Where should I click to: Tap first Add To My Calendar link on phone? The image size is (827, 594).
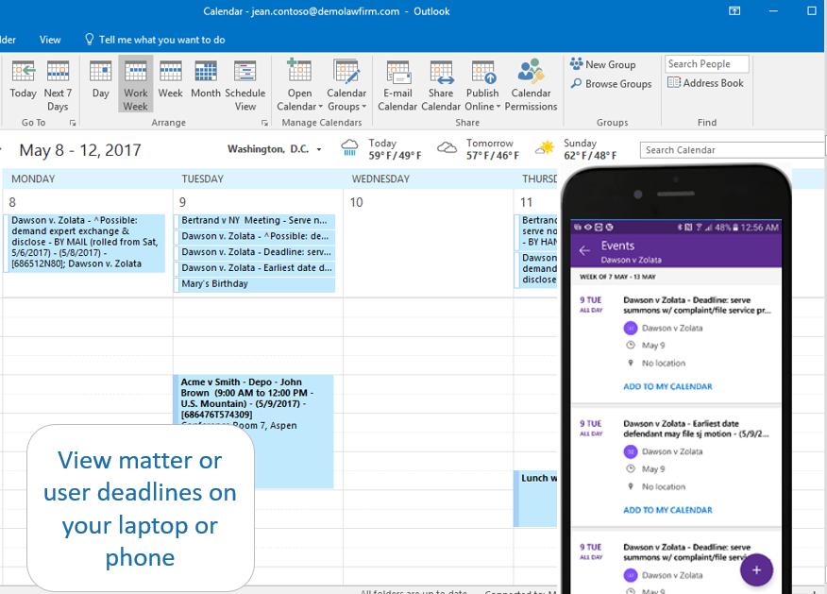667,386
